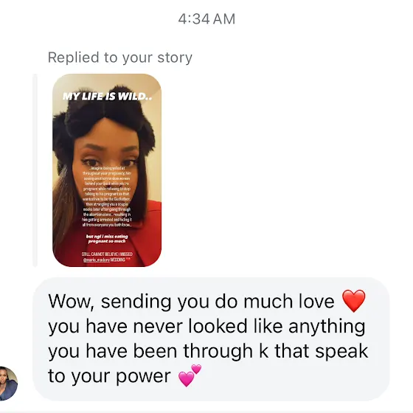Viewport: 413px width, 413px height.
Task: Select the 4:34 AM timestamp
Action: [x=206, y=19]
